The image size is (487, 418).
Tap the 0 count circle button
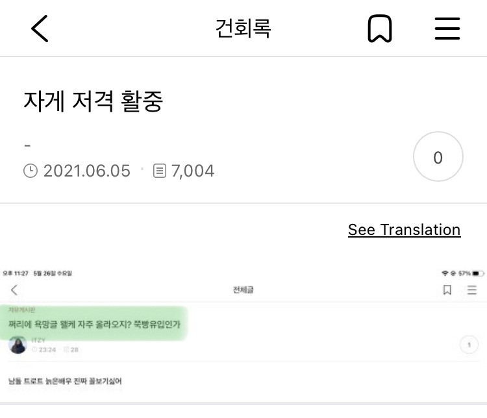438,156
